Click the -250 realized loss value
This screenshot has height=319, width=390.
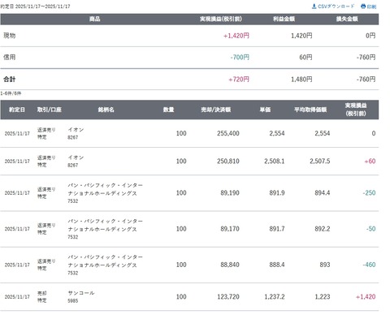tap(369, 193)
